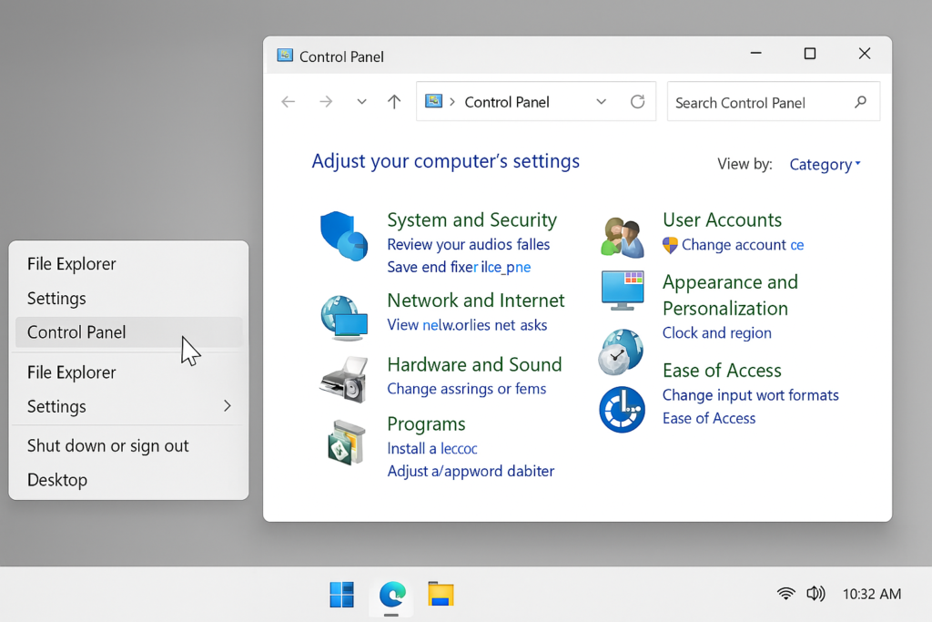The image size is (932, 622).
Task: Launch Microsoft Edge from the taskbar
Action: (391, 594)
